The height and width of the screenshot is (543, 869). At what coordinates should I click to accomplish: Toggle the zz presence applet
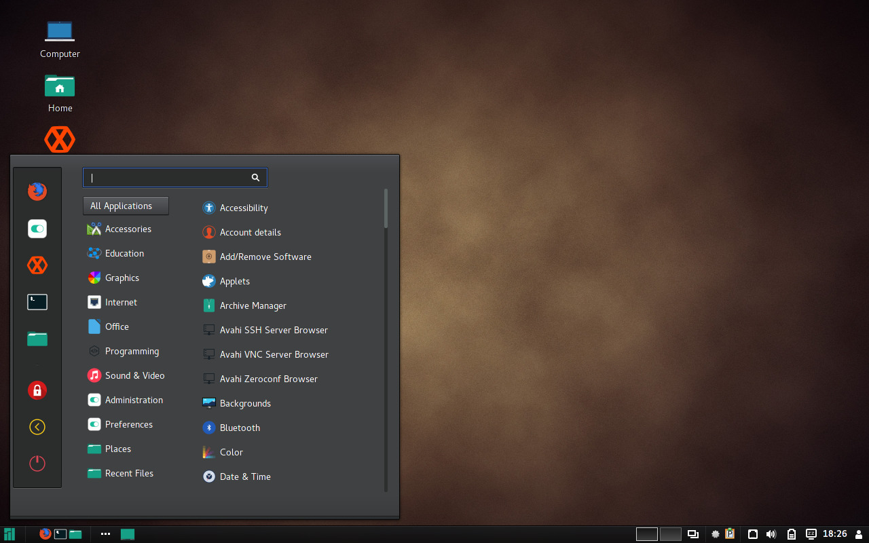(x=811, y=534)
